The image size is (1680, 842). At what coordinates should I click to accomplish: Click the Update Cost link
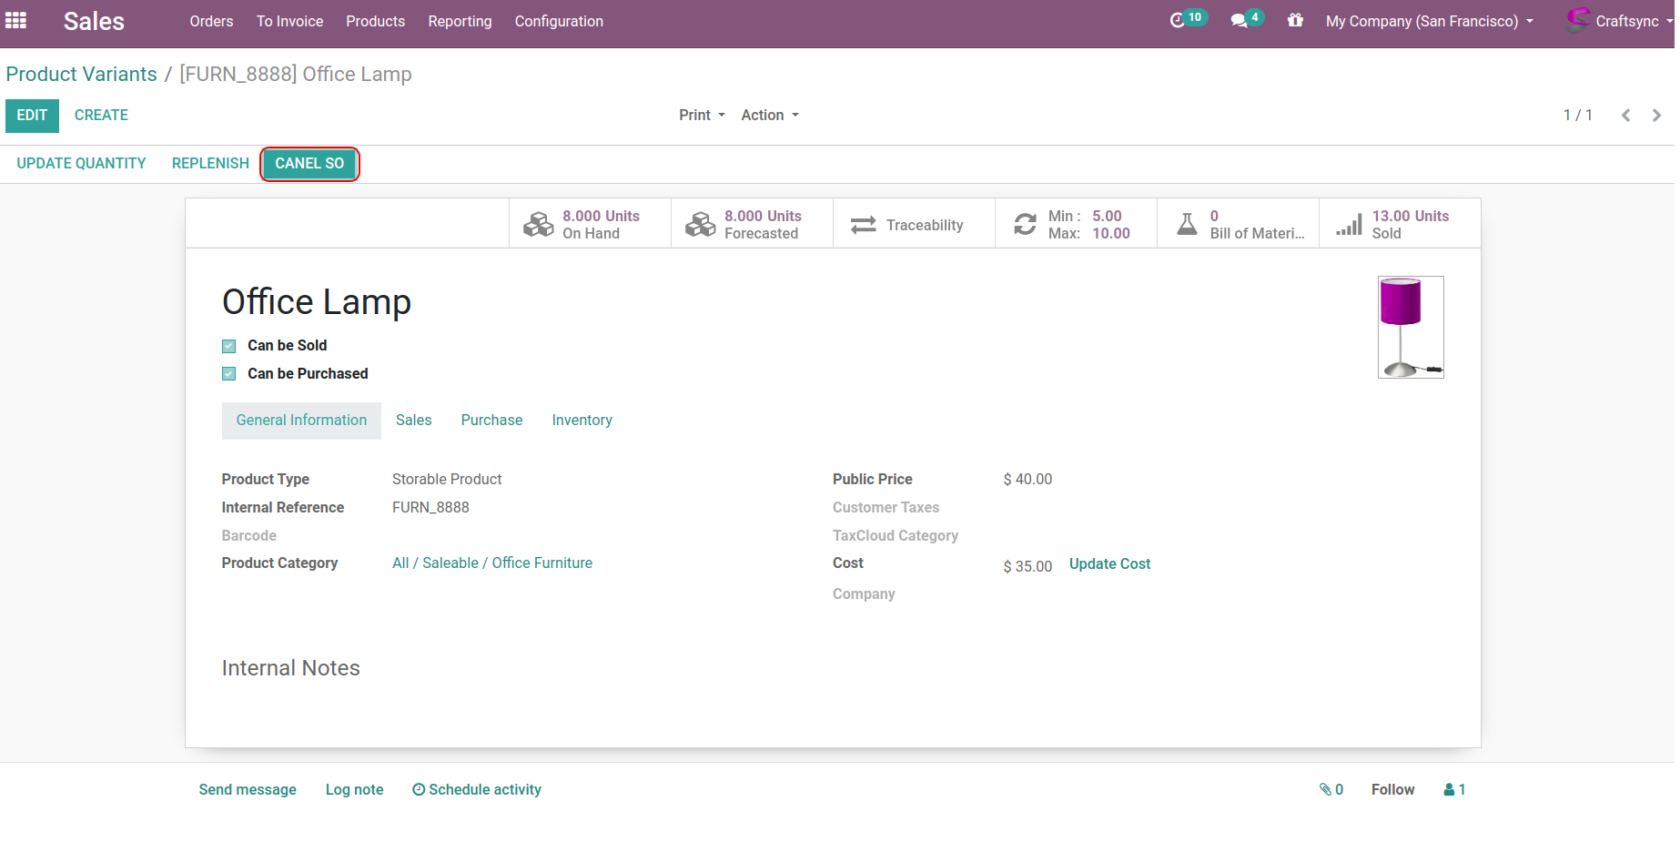coord(1109,564)
